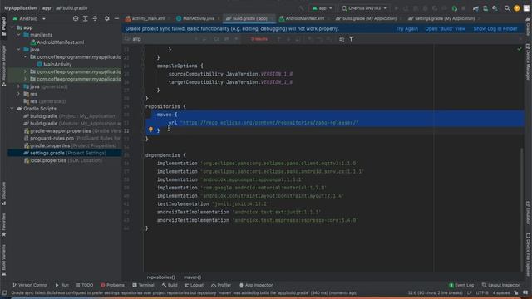Click the Make Project hammer icon

point(301,8)
